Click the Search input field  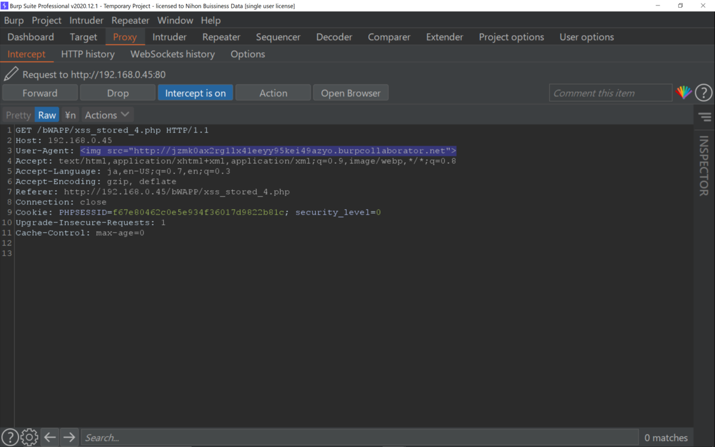tap(359, 437)
